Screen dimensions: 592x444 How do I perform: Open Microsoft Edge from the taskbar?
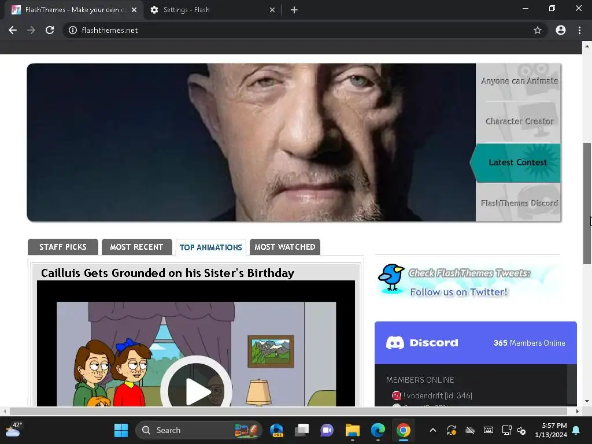378,430
